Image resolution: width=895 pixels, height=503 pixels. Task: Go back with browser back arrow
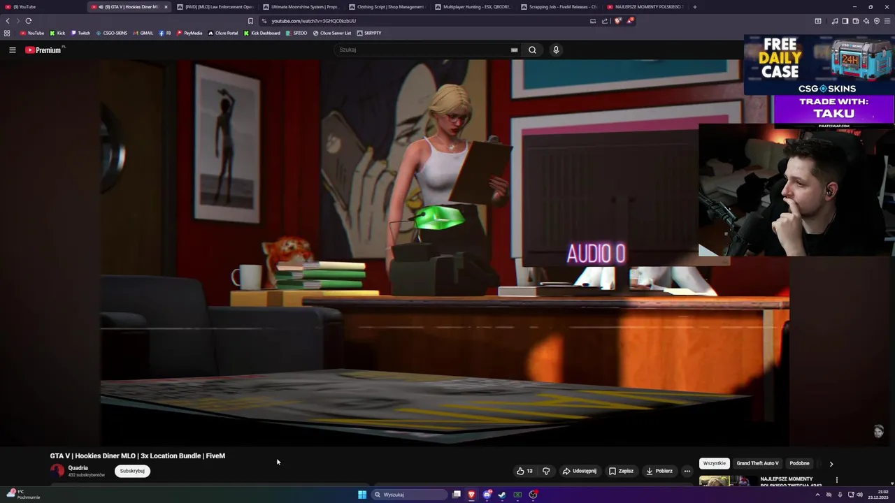8,21
